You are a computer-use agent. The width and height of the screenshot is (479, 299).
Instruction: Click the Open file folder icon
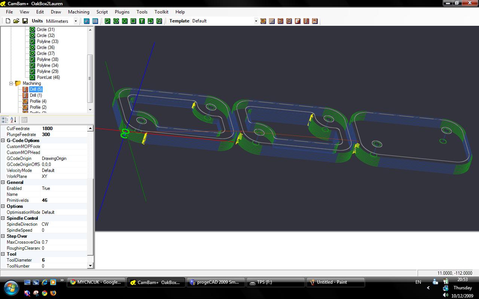pos(16,21)
